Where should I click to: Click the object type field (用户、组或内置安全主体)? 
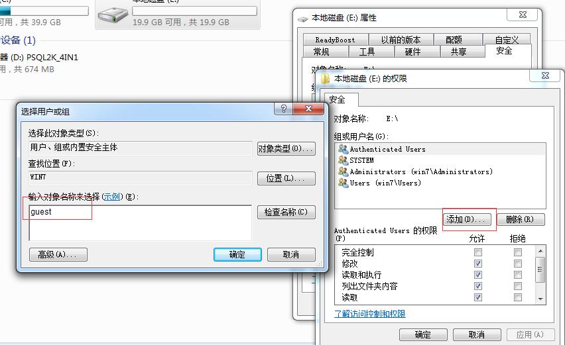[x=140, y=148]
